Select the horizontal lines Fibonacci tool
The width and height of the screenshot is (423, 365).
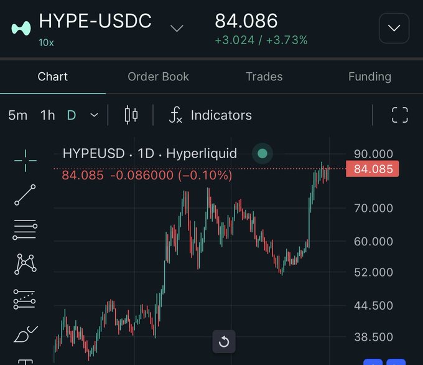tap(25, 229)
